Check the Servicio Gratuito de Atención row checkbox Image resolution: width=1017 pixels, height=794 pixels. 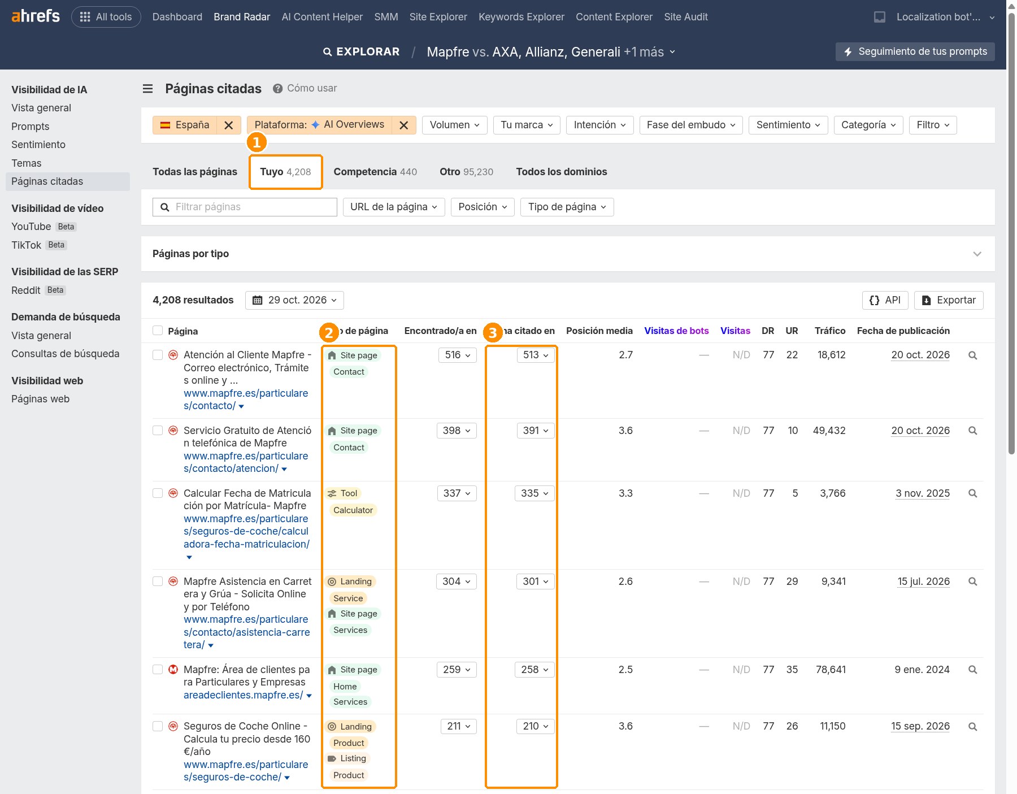click(x=158, y=431)
